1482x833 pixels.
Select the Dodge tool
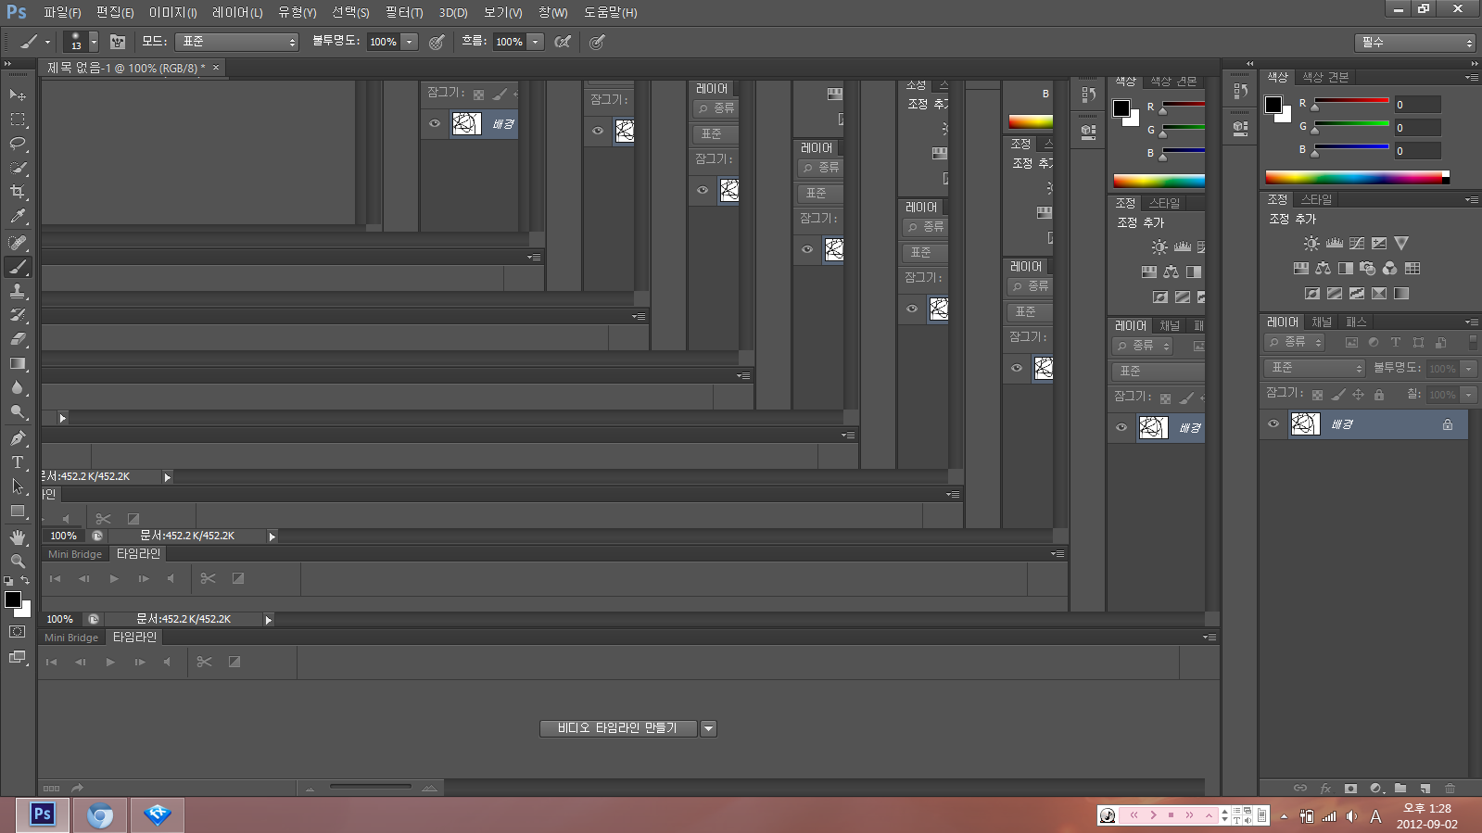click(18, 411)
